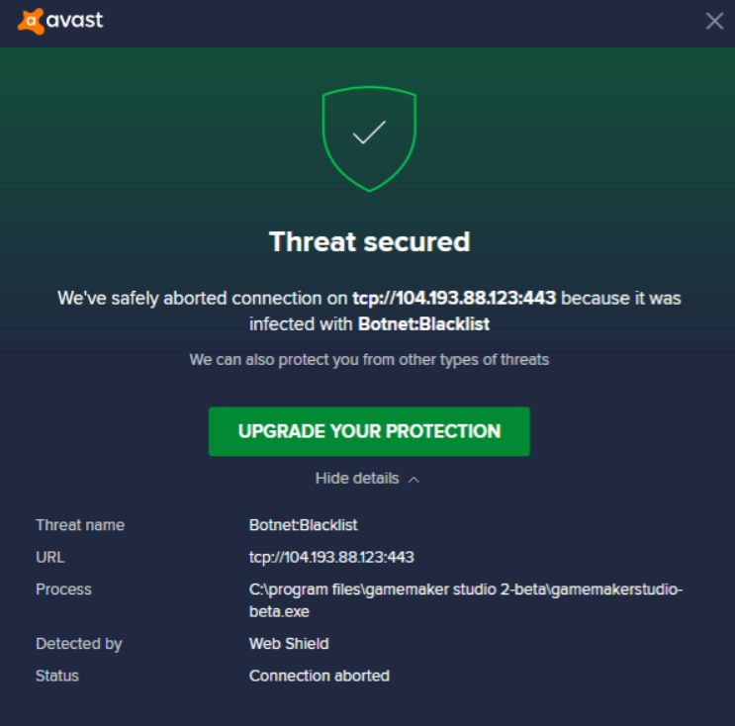This screenshot has width=735, height=726.
Task: Click the avast wordmark in header
Action: [x=74, y=21]
